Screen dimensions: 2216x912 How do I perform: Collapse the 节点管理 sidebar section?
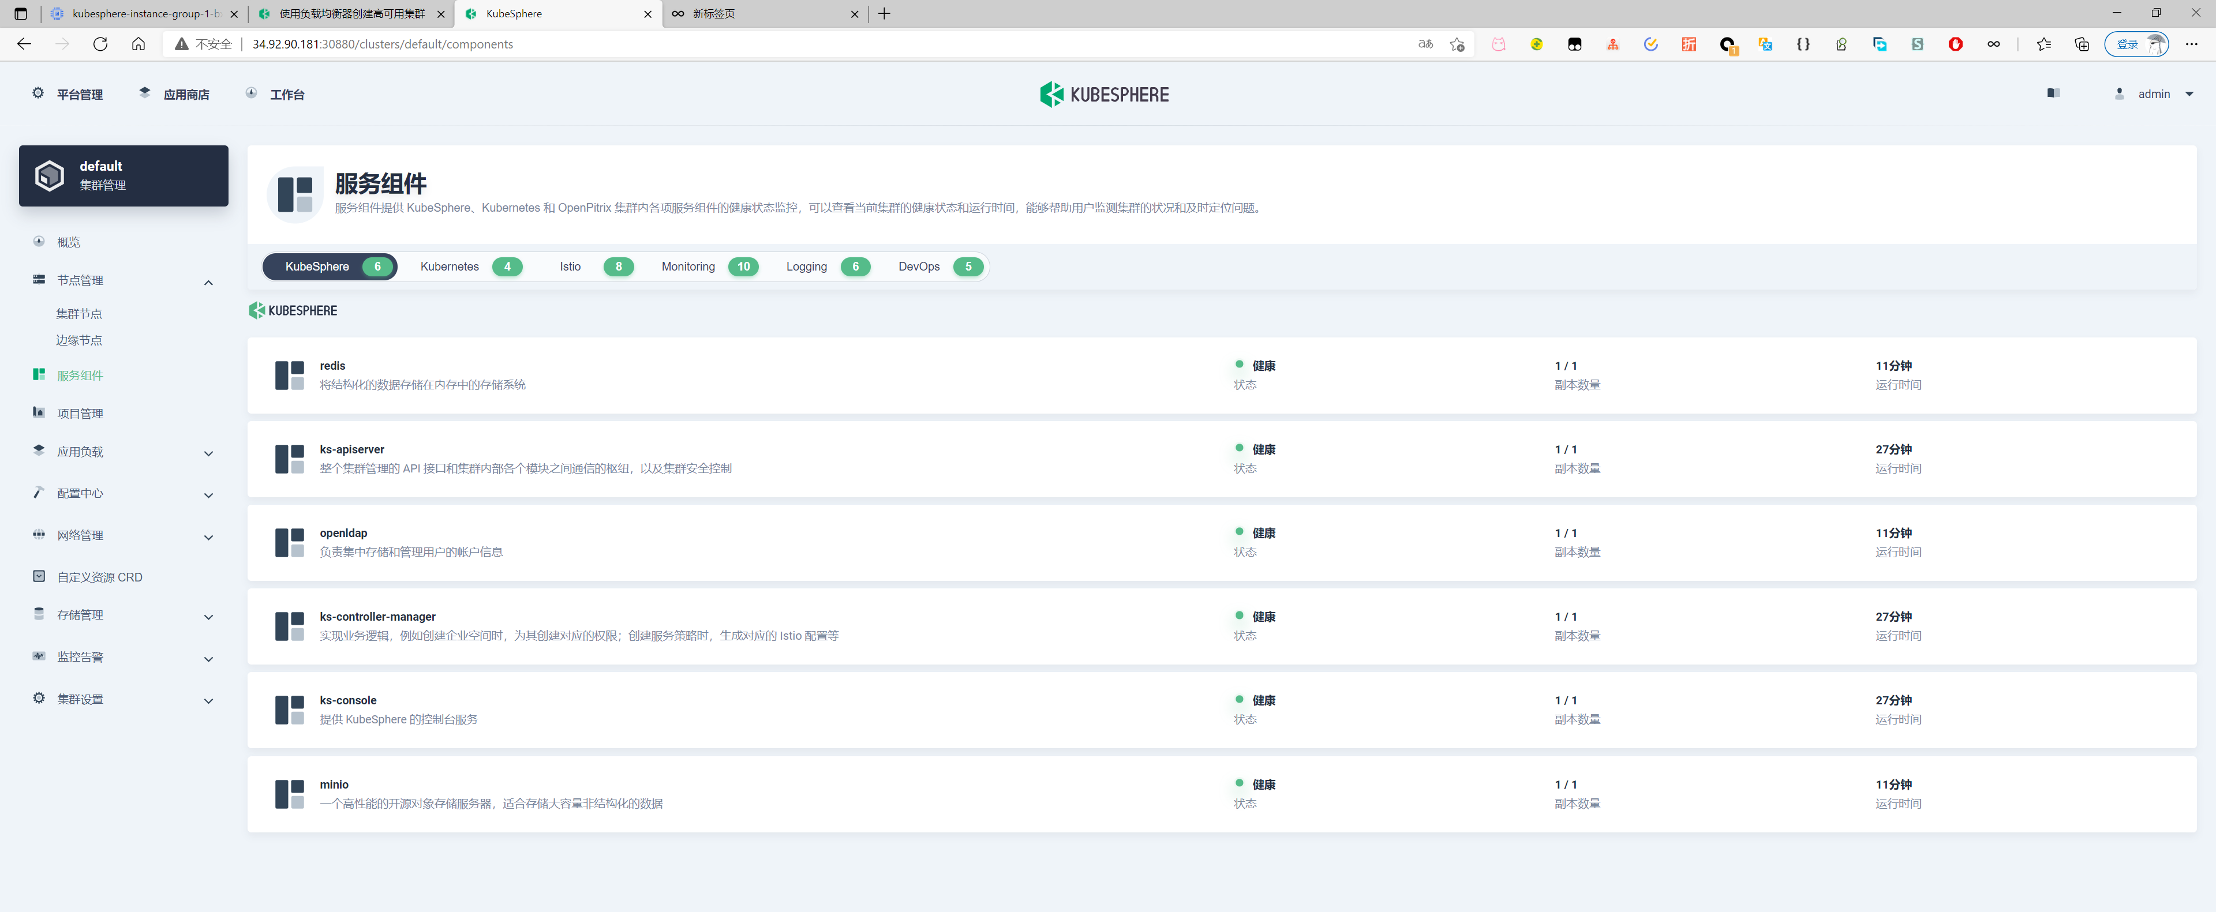click(x=208, y=282)
